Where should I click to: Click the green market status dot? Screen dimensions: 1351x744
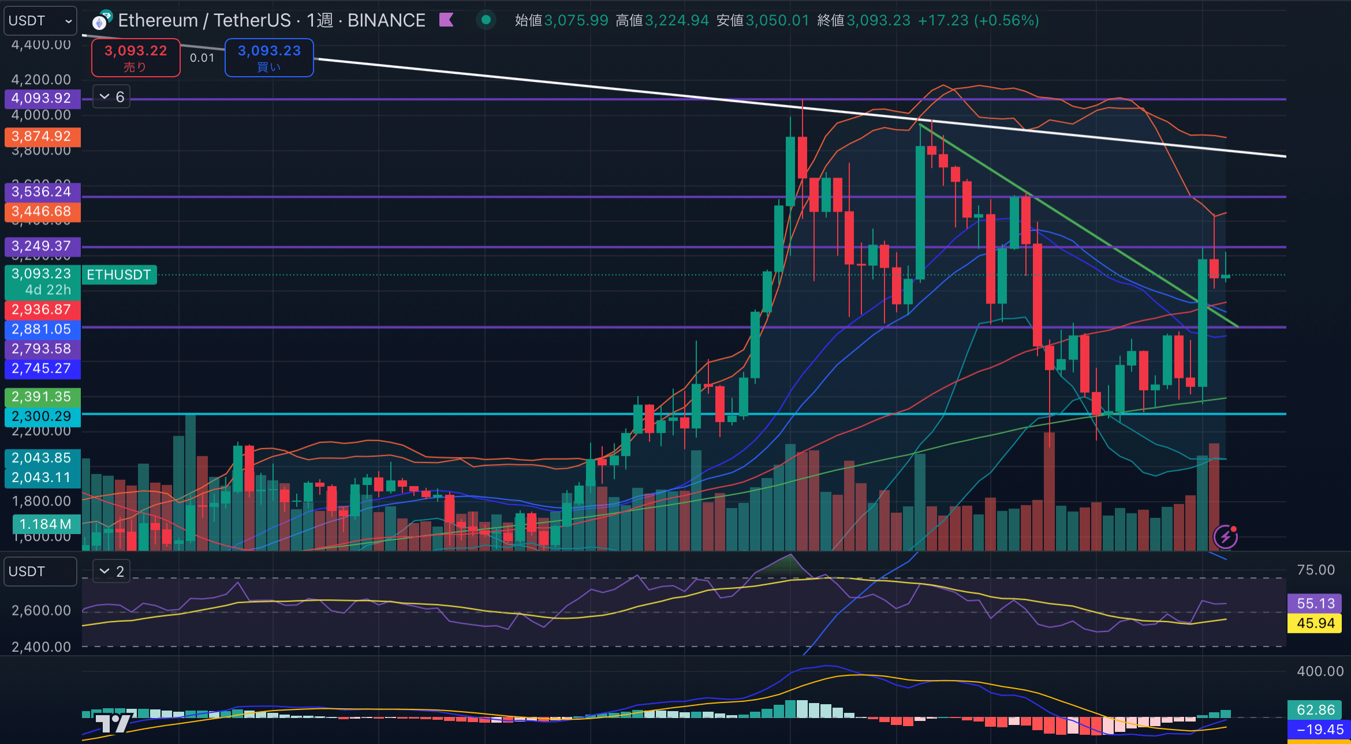coord(486,20)
